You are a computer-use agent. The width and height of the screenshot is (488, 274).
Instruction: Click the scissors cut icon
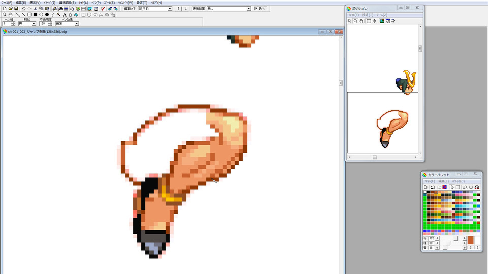pyautogui.click(x=35, y=9)
